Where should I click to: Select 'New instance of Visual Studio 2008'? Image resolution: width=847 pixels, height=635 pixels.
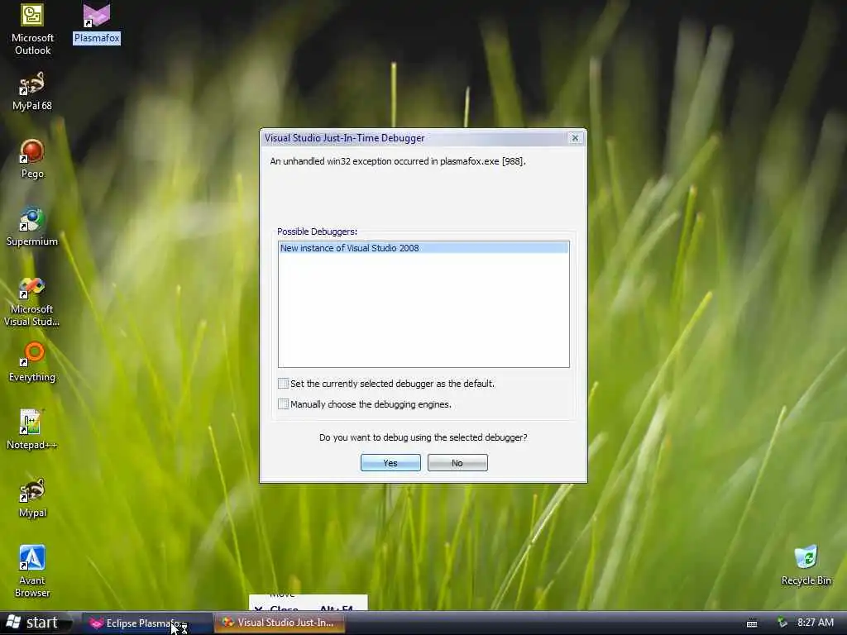point(423,248)
